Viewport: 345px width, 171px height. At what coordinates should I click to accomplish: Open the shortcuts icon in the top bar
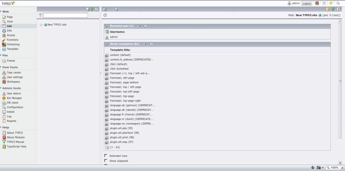tap(324, 3)
